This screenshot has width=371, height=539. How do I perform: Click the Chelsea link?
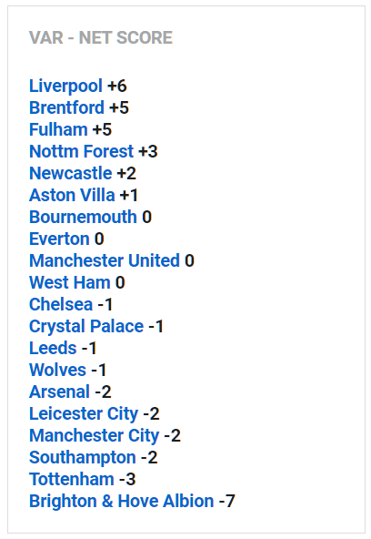click(61, 305)
